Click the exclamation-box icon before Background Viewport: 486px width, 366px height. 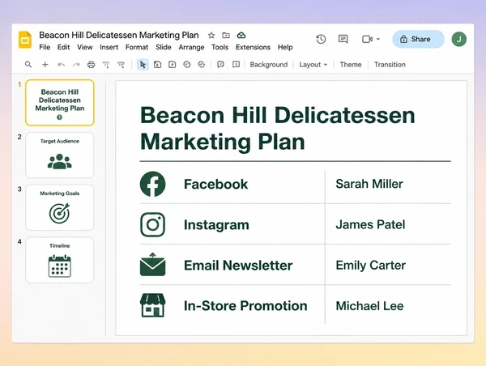(236, 65)
